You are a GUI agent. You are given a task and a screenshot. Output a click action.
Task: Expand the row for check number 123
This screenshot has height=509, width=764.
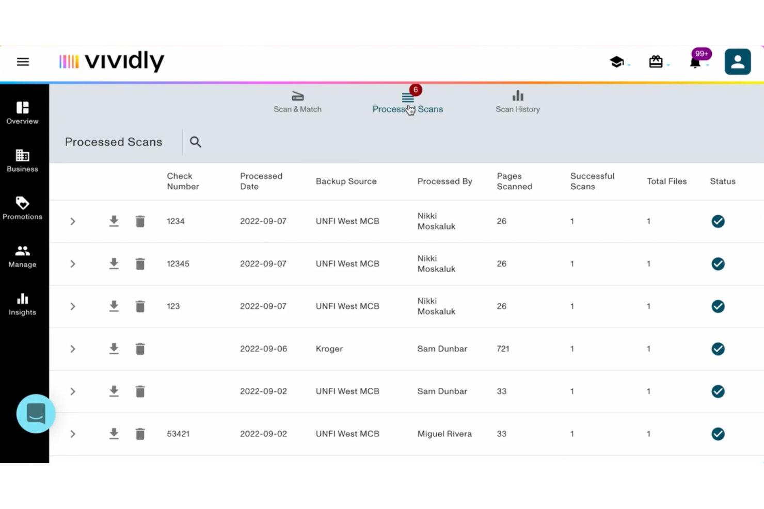tap(72, 306)
